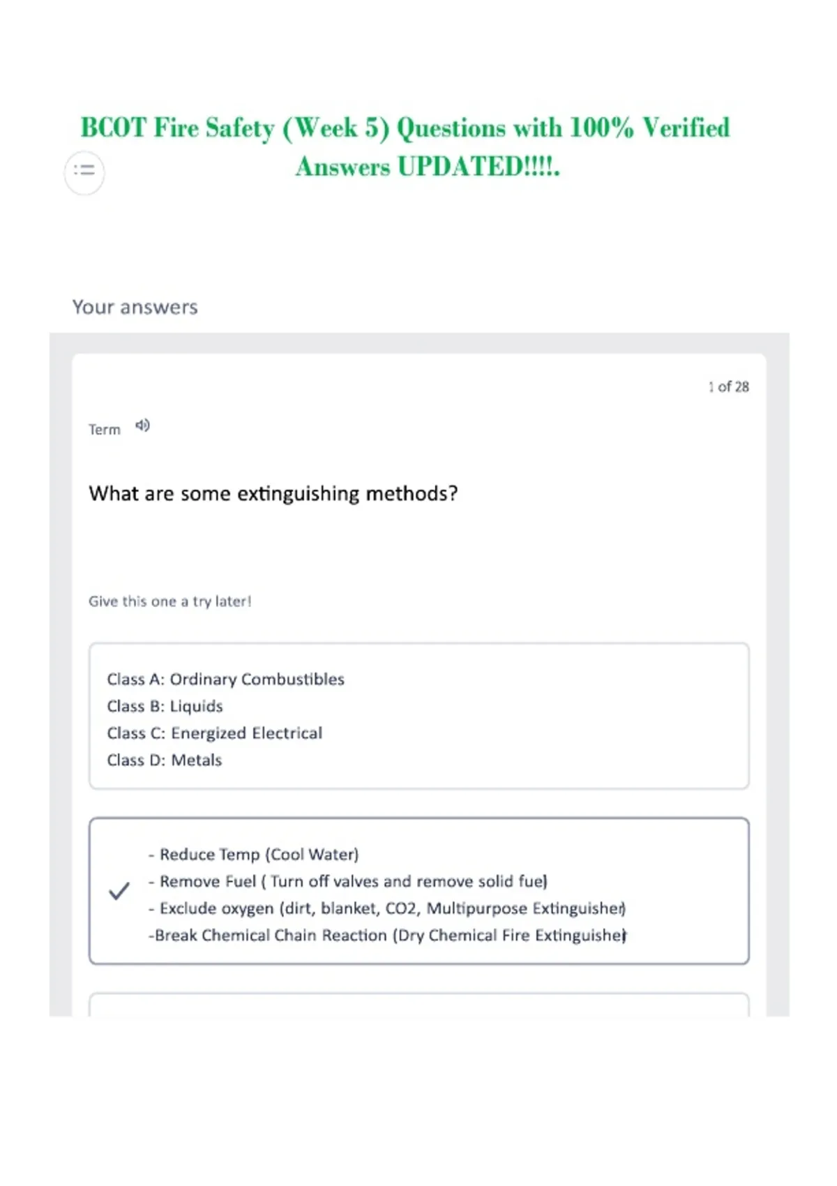Click the checkmark on the correct answer
The width and height of the screenshot is (837, 1186).
point(119,891)
